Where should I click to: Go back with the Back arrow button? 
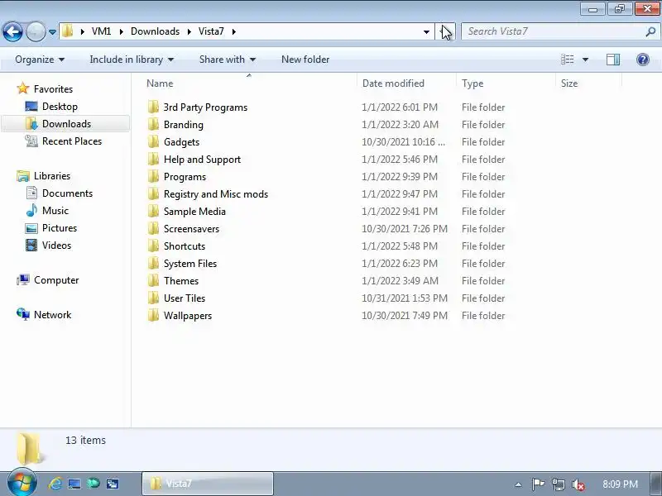point(12,31)
